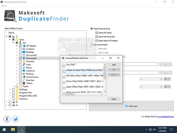Open the lower KB unit dropdown

[x=167, y=87]
